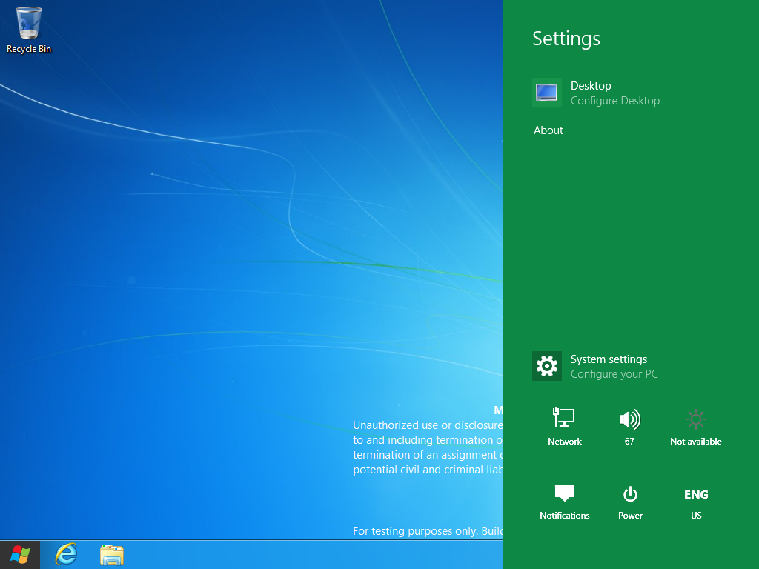Click the Configure your PC text
This screenshot has width=759, height=569.
click(614, 374)
